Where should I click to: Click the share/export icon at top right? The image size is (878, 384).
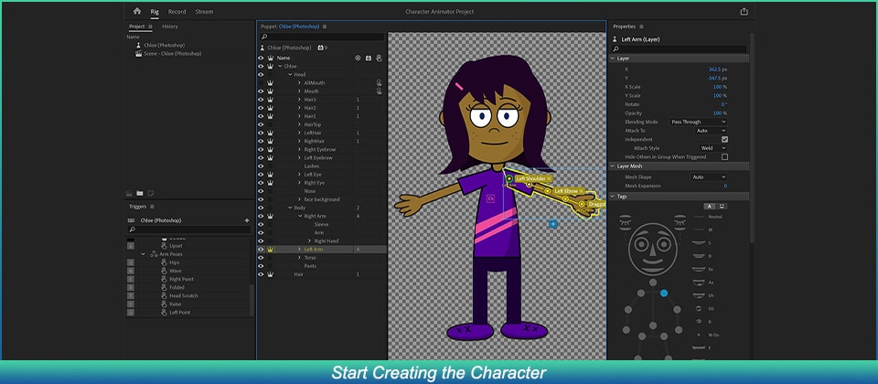coord(744,11)
